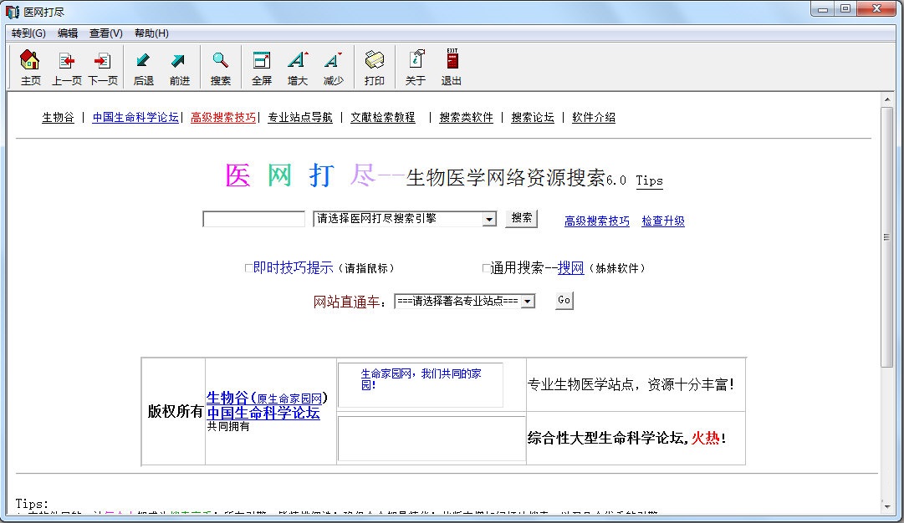Open the 搜索 magnifier search icon
Screen dimensions: 904x523
(x=219, y=67)
